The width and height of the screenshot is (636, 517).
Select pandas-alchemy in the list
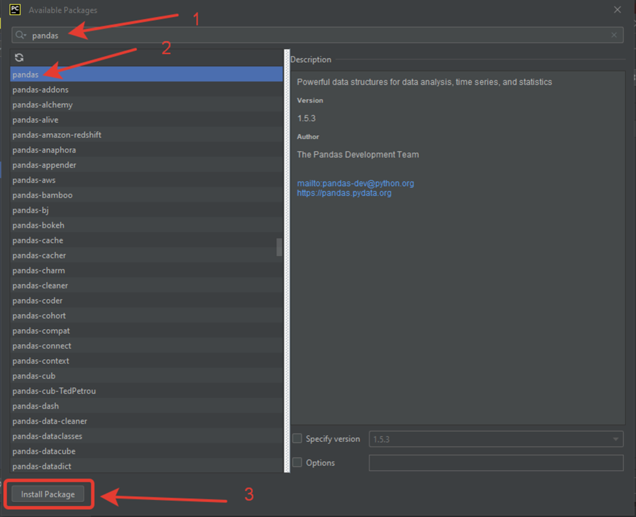(x=146, y=104)
